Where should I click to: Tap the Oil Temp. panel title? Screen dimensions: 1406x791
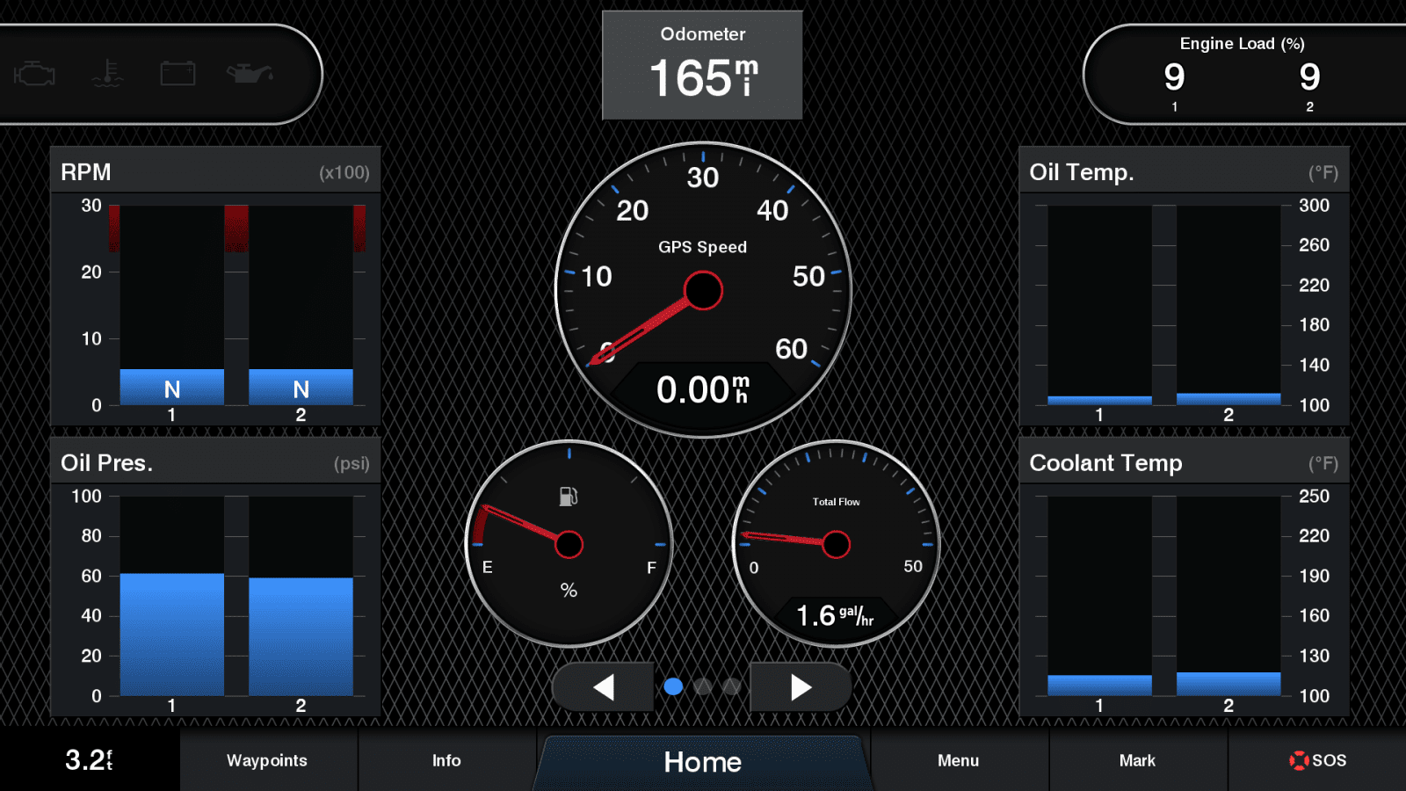1082,172
